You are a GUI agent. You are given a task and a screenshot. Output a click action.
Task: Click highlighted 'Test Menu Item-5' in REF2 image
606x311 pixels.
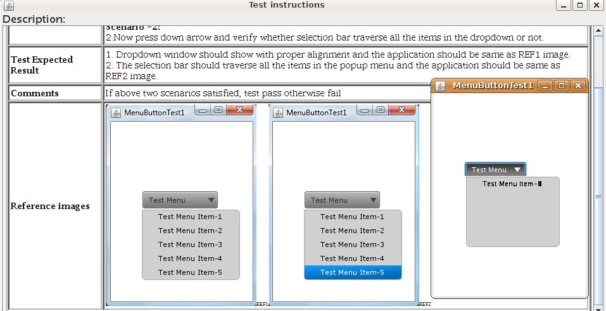click(353, 272)
